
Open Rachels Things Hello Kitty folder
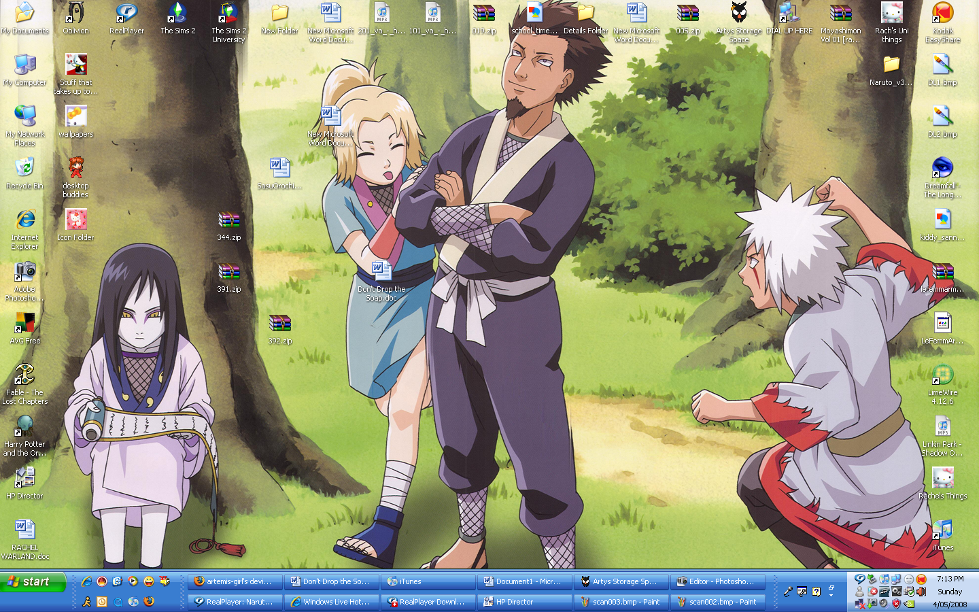pos(942,483)
